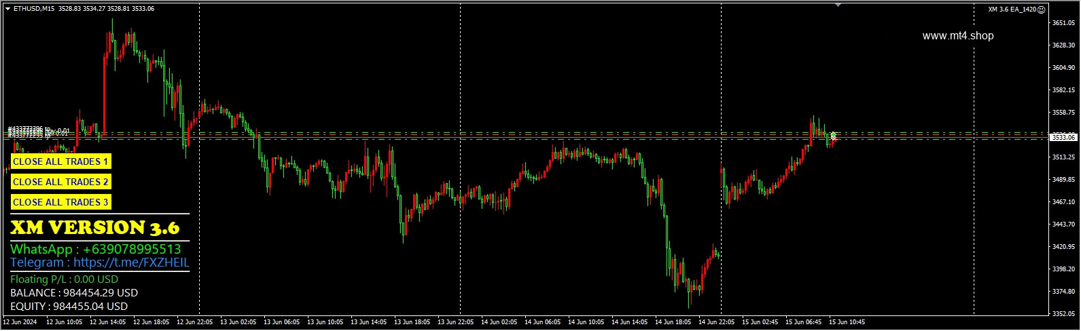The image size is (1081, 331).
Task: Click price scale value 3628.30
Action: tap(1063, 45)
